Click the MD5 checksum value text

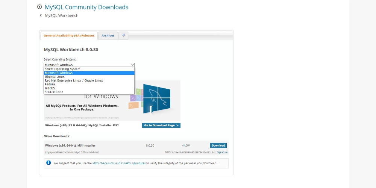tap(193, 152)
